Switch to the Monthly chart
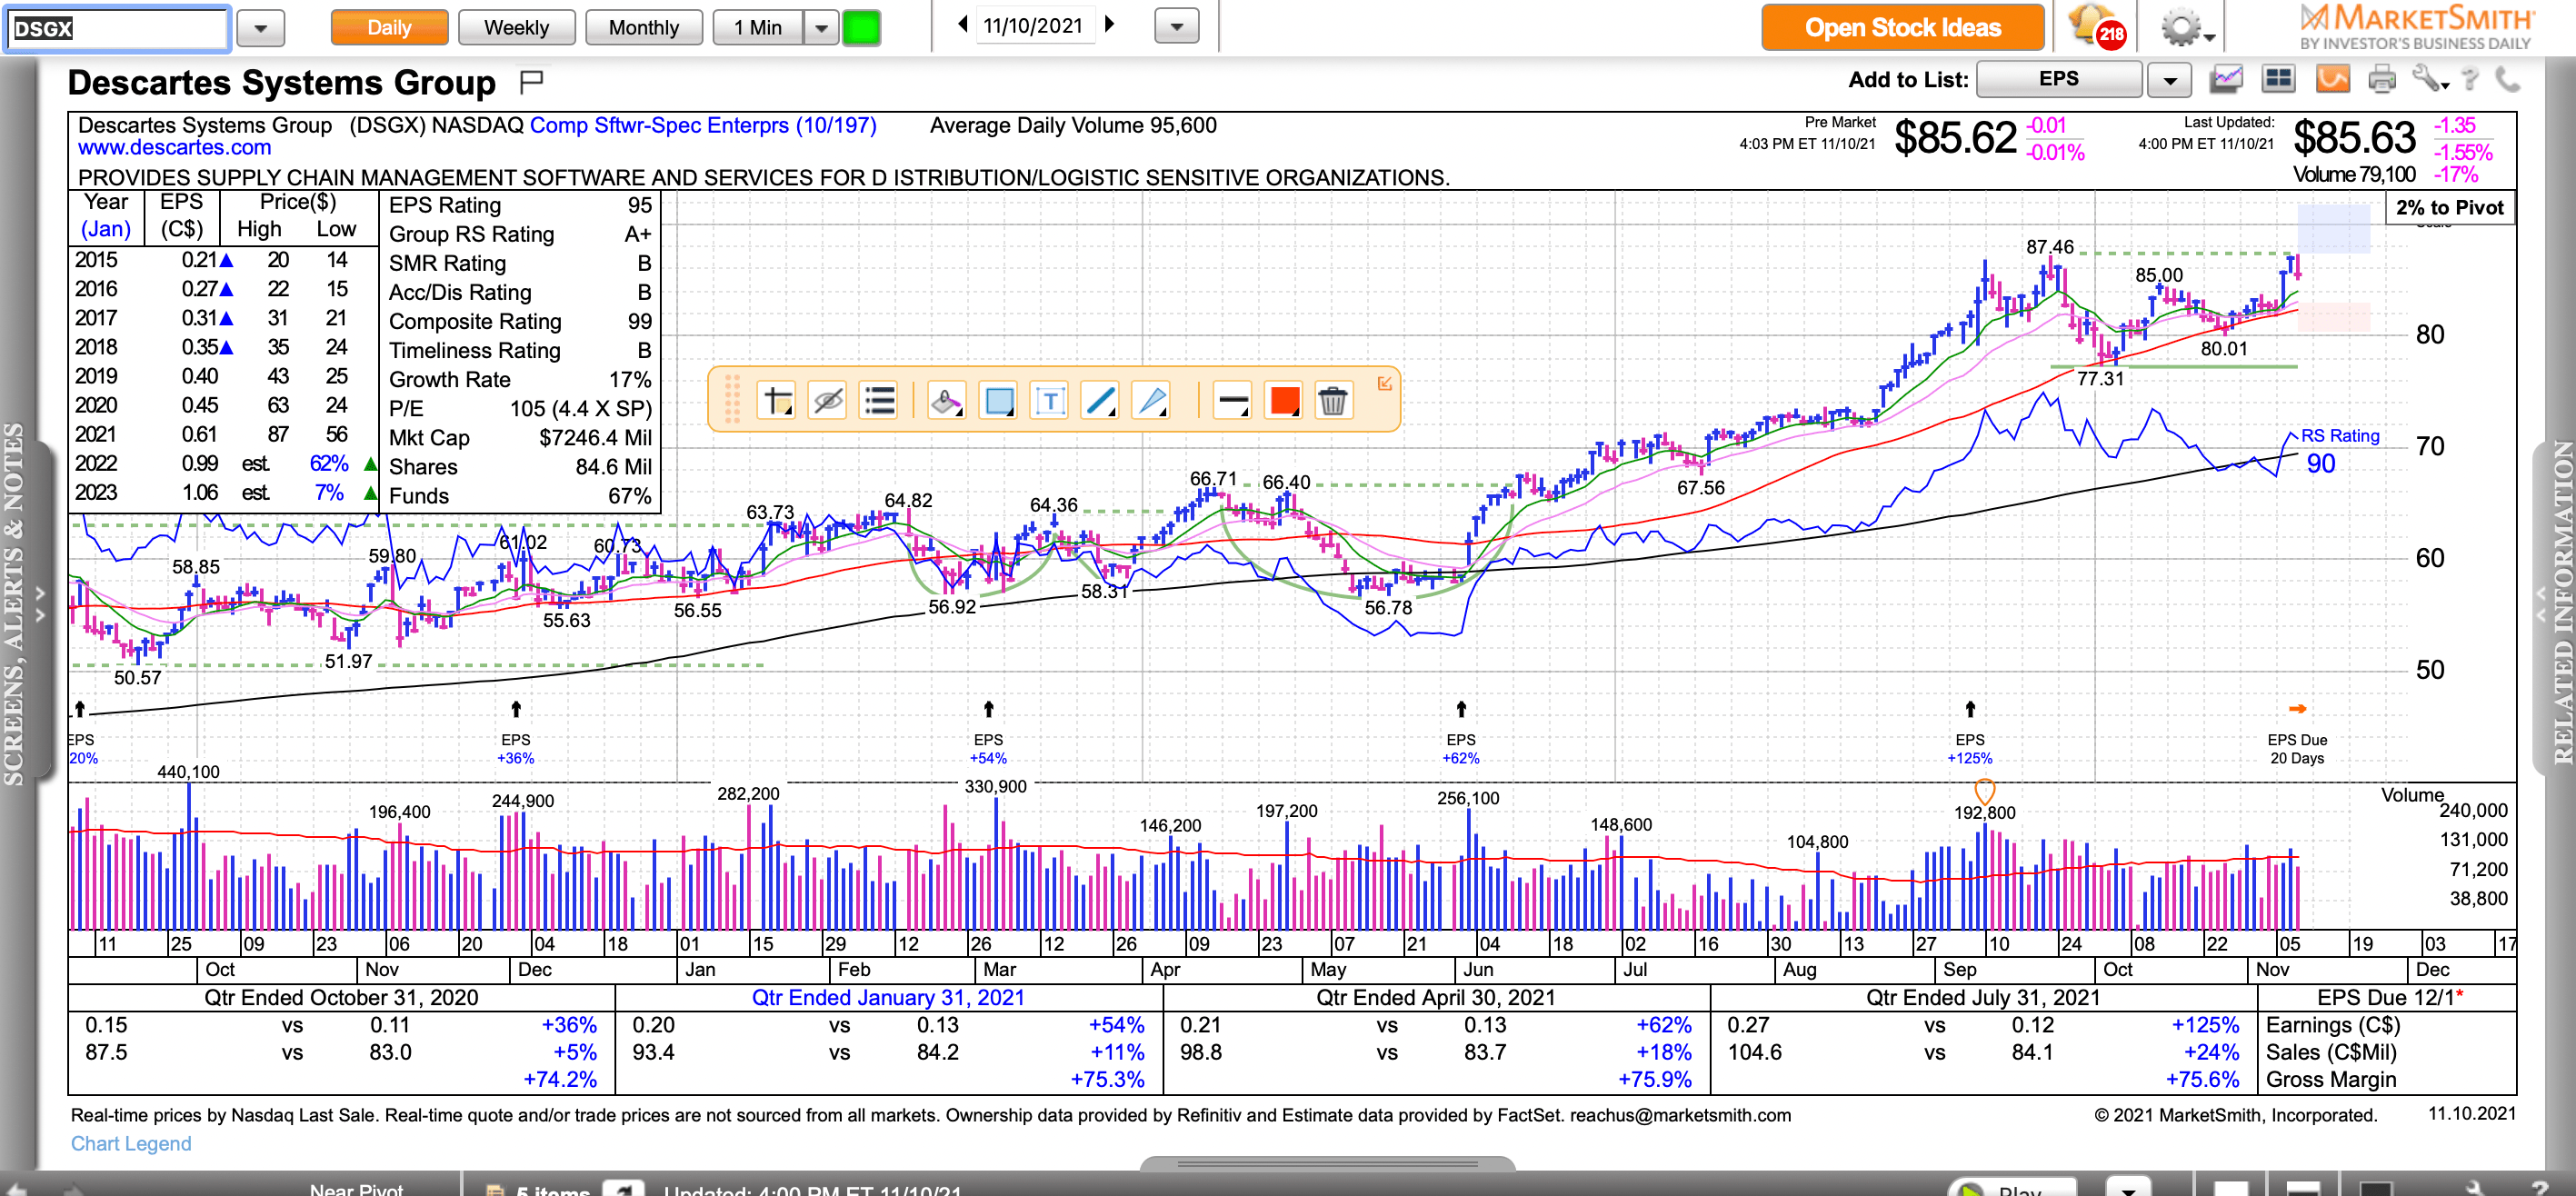This screenshot has width=2576, height=1196. (643, 27)
